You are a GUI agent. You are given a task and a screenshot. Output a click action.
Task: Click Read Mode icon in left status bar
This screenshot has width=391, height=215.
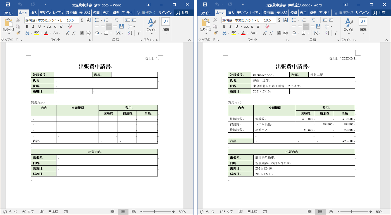(112, 212)
